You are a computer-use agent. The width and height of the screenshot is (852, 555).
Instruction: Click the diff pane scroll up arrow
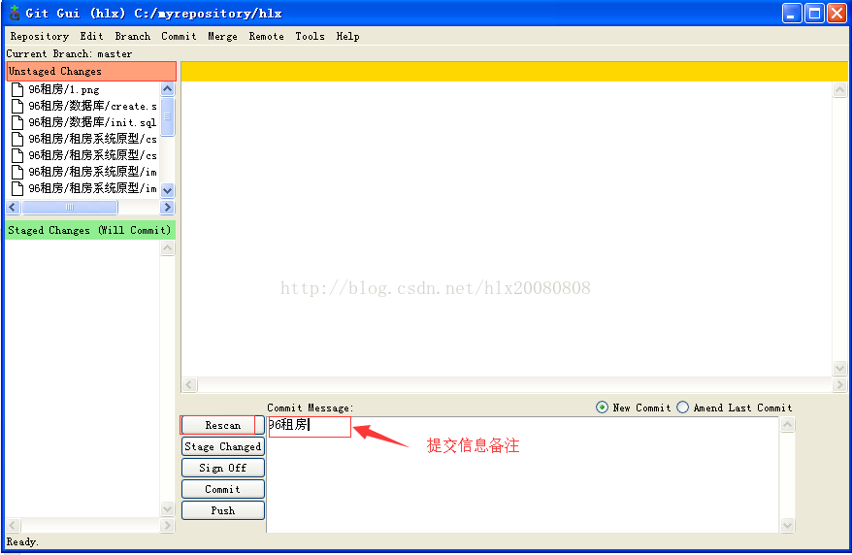839,89
